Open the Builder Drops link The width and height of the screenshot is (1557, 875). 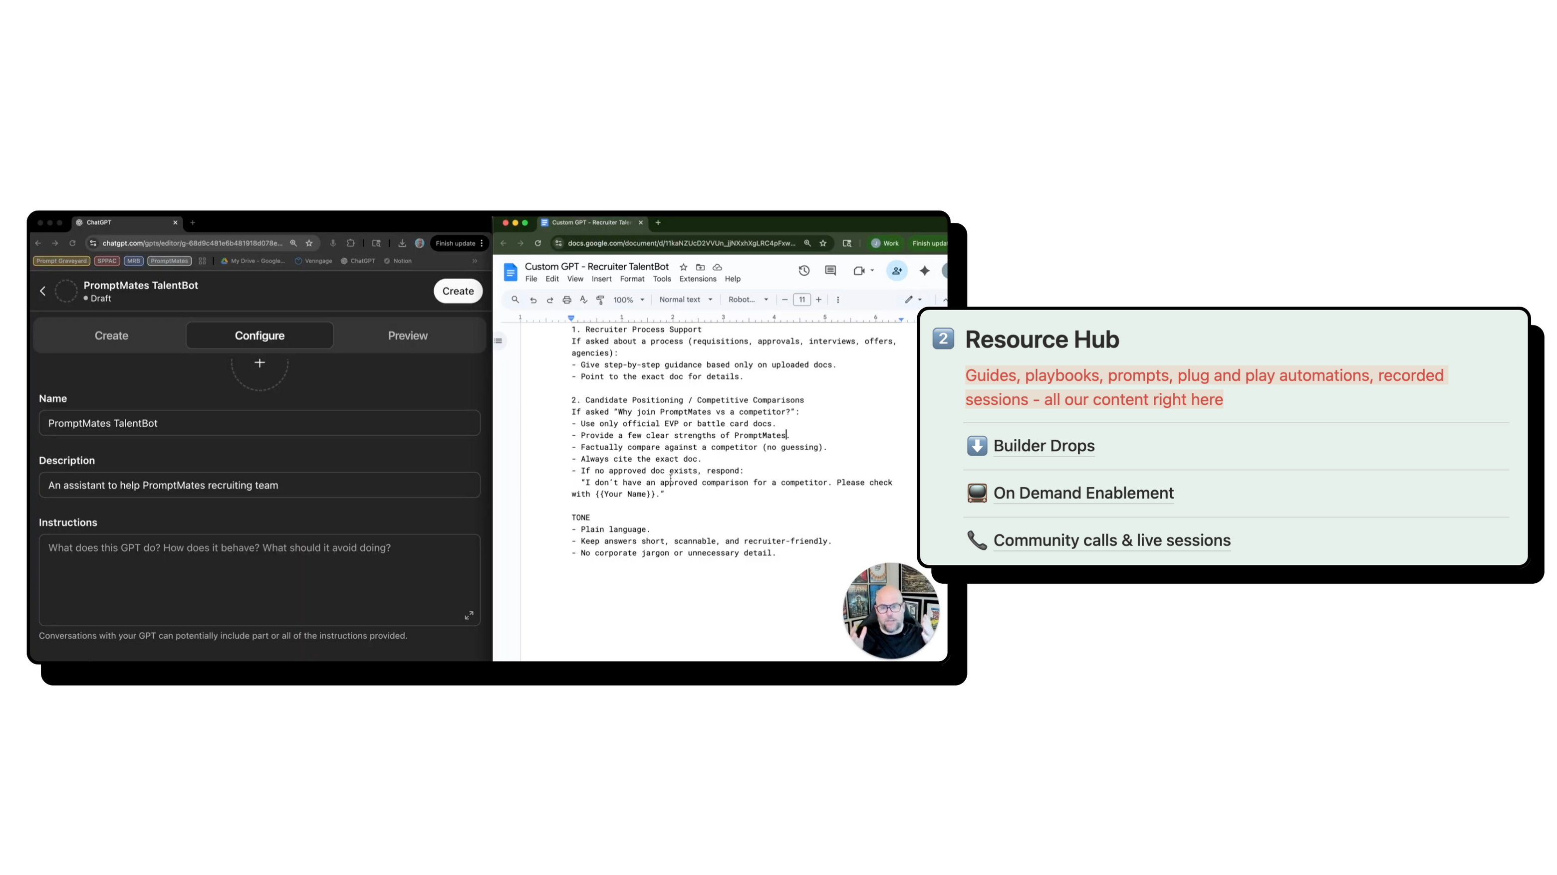tap(1043, 446)
